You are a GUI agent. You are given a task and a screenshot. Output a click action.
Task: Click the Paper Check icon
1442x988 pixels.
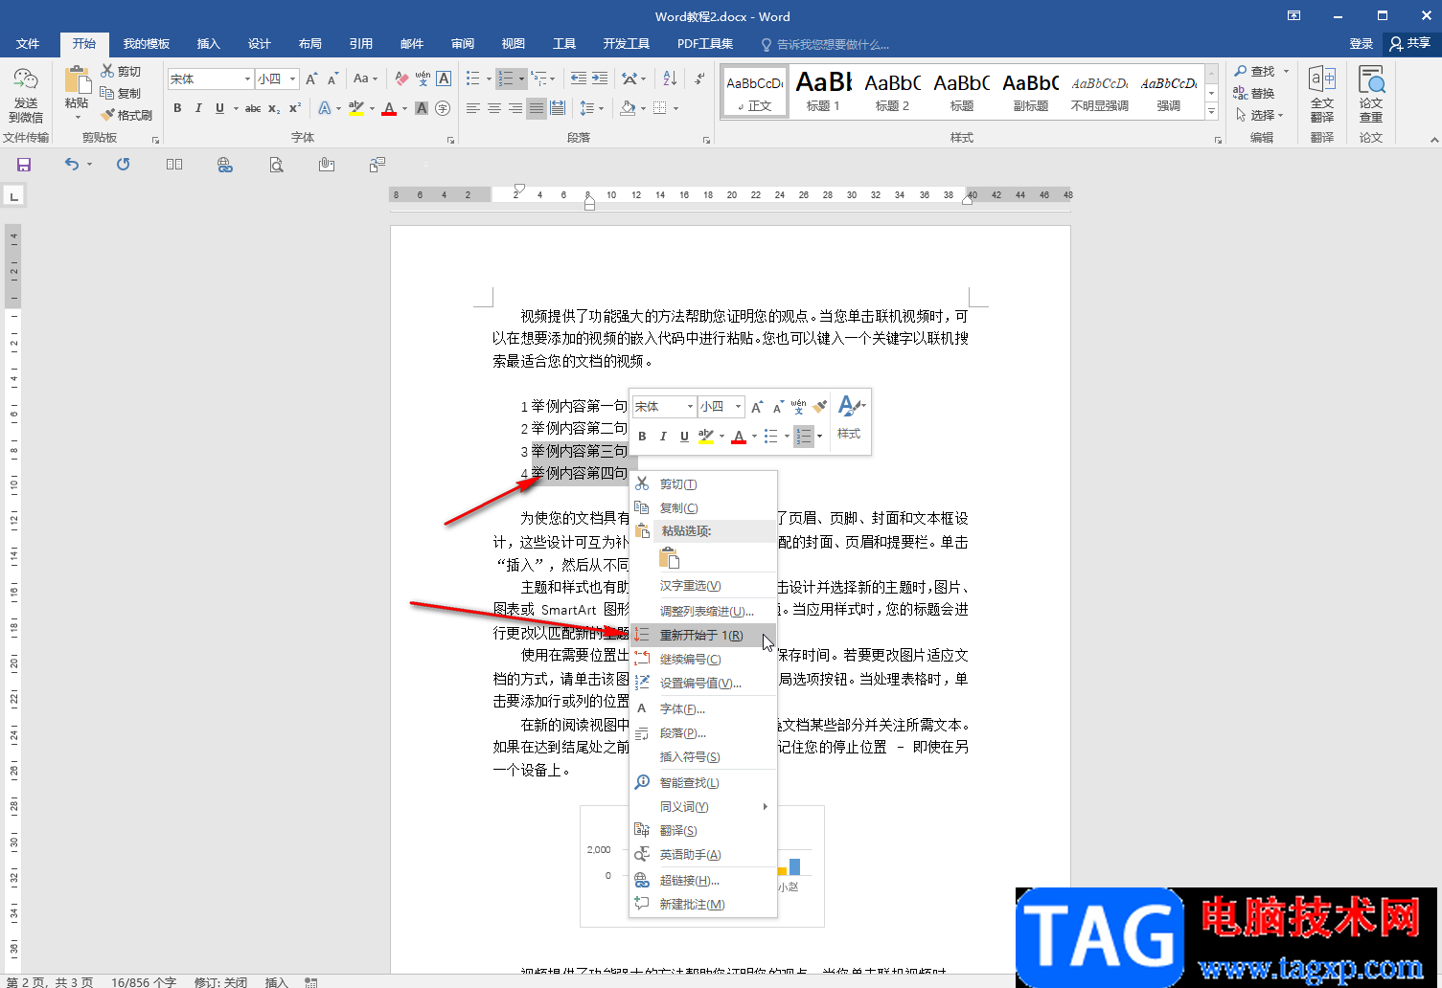(x=1371, y=94)
